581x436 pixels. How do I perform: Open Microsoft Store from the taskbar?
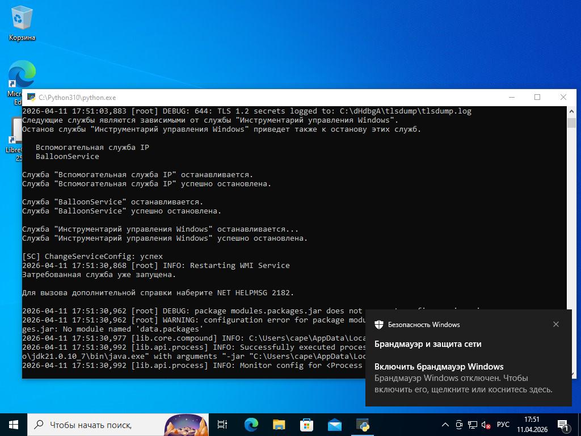[306, 424]
